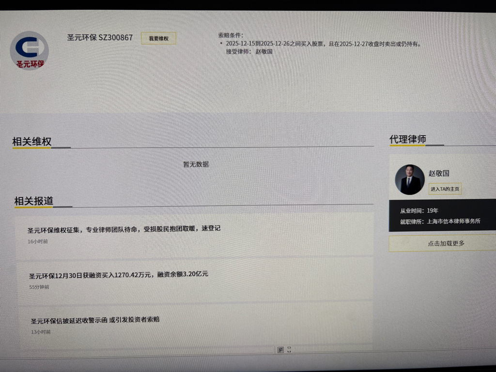Click 圣元环保 SZ300867 stock title
The image size is (496, 372).
pos(100,37)
